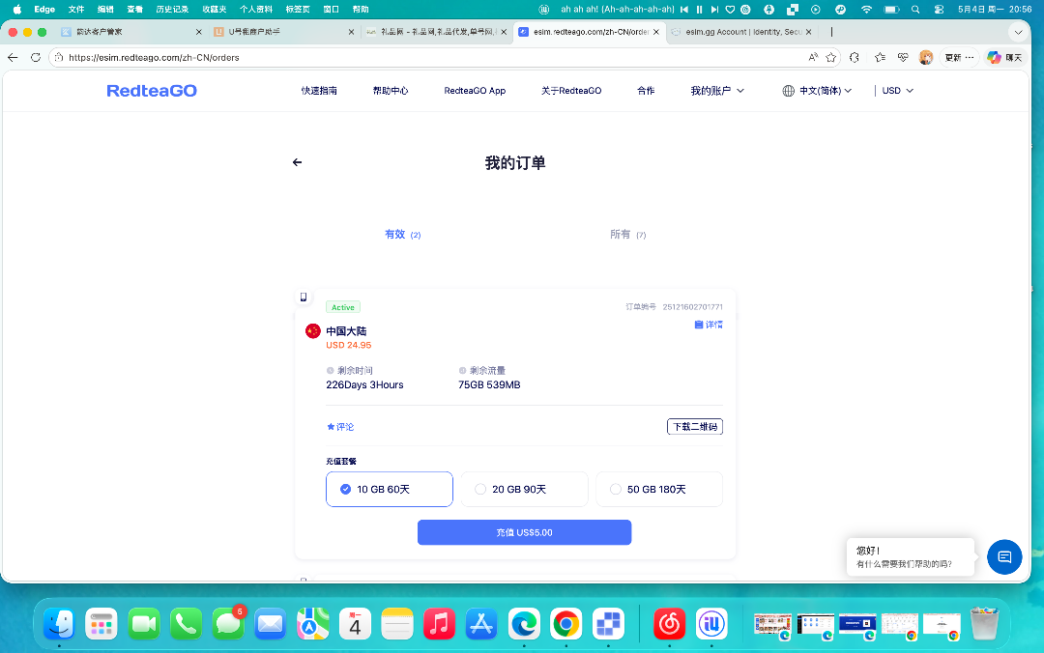Image resolution: width=1044 pixels, height=653 pixels.
Task: Open Control Center in the menu bar
Action: [939, 10]
